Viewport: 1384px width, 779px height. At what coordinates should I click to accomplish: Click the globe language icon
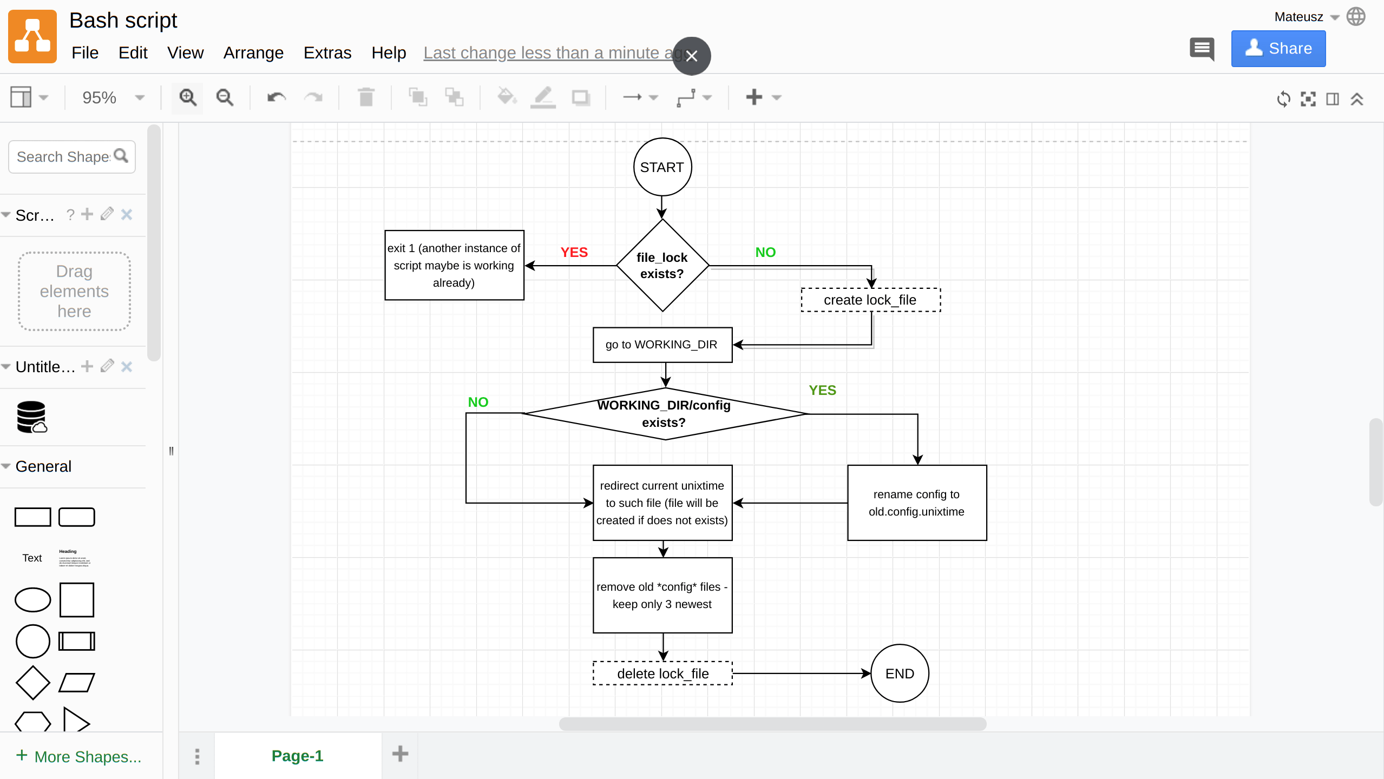[1356, 17]
